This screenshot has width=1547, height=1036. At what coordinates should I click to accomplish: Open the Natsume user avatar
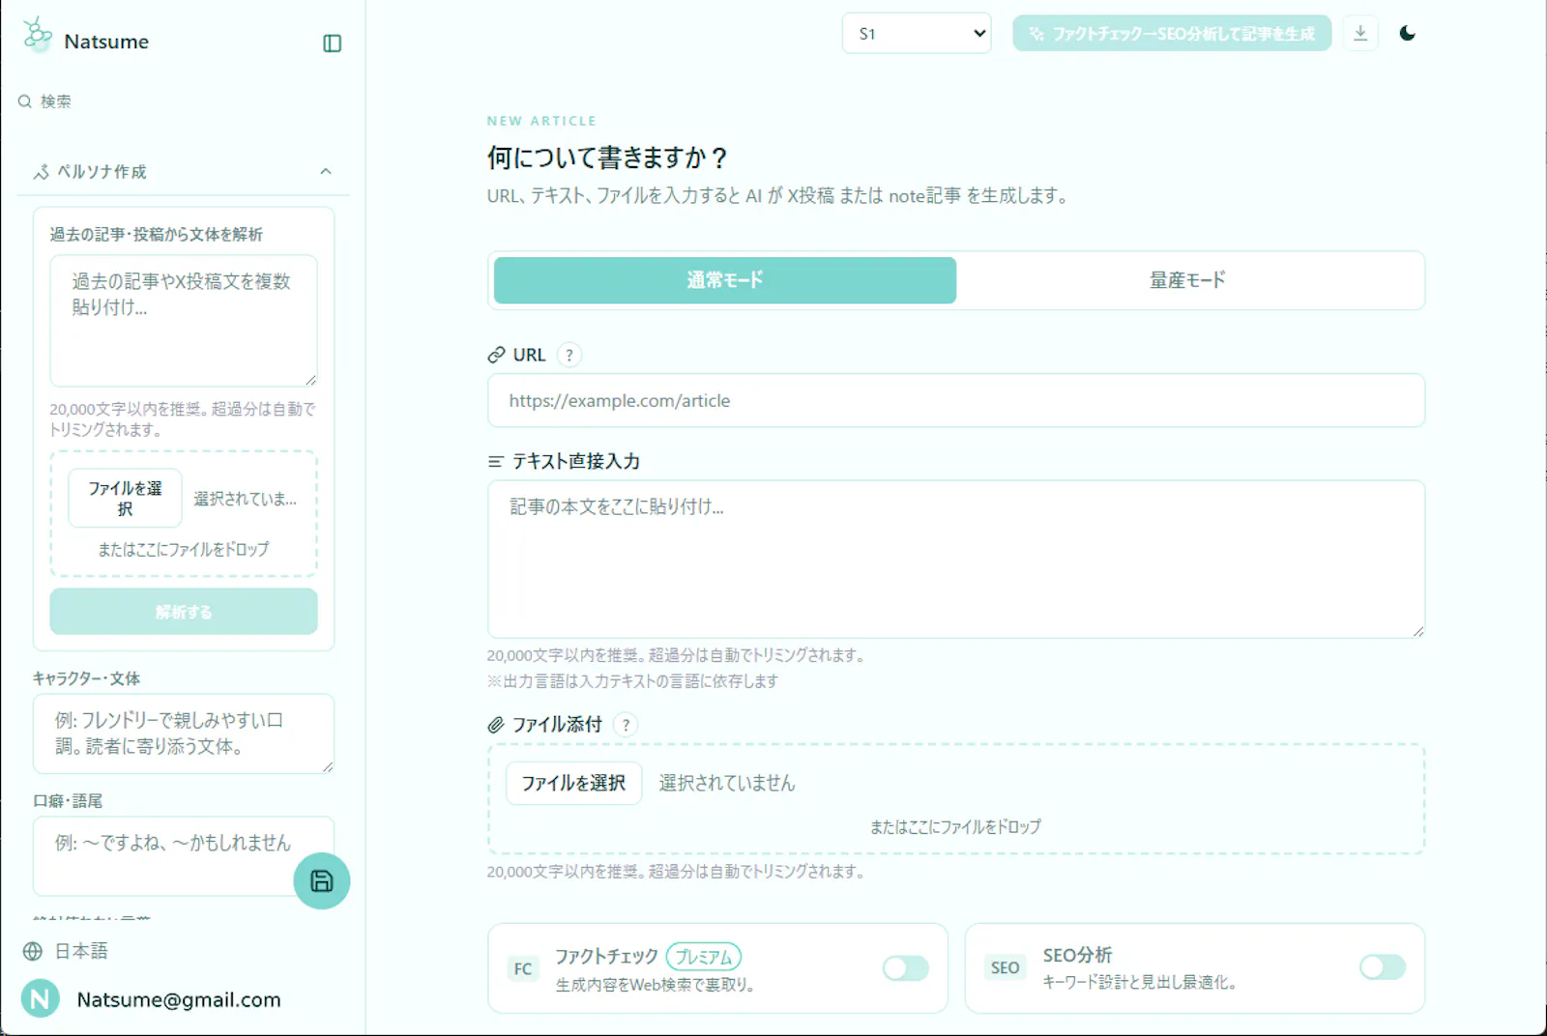point(41,999)
